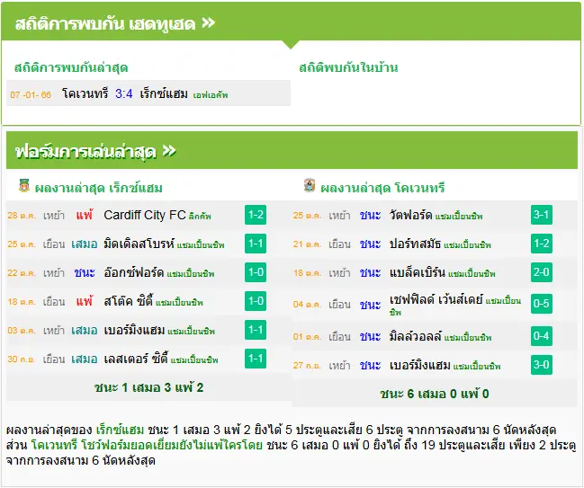Open the 1-0 Oxford match score badge
This screenshot has width=584, height=488.
[x=256, y=272]
